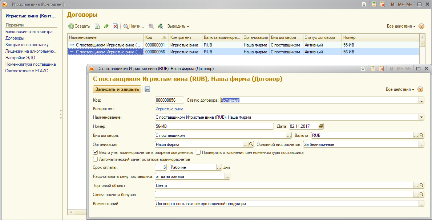The height and width of the screenshot is (220, 432).
Task: Click the copy-document icon in Договоры toolbar
Action: pos(97,27)
